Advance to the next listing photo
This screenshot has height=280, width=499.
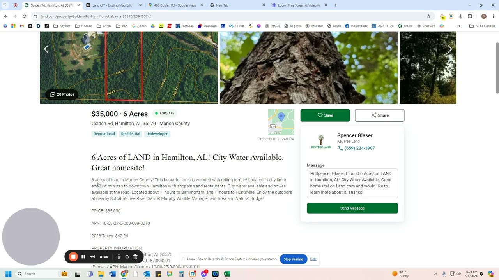(x=449, y=49)
